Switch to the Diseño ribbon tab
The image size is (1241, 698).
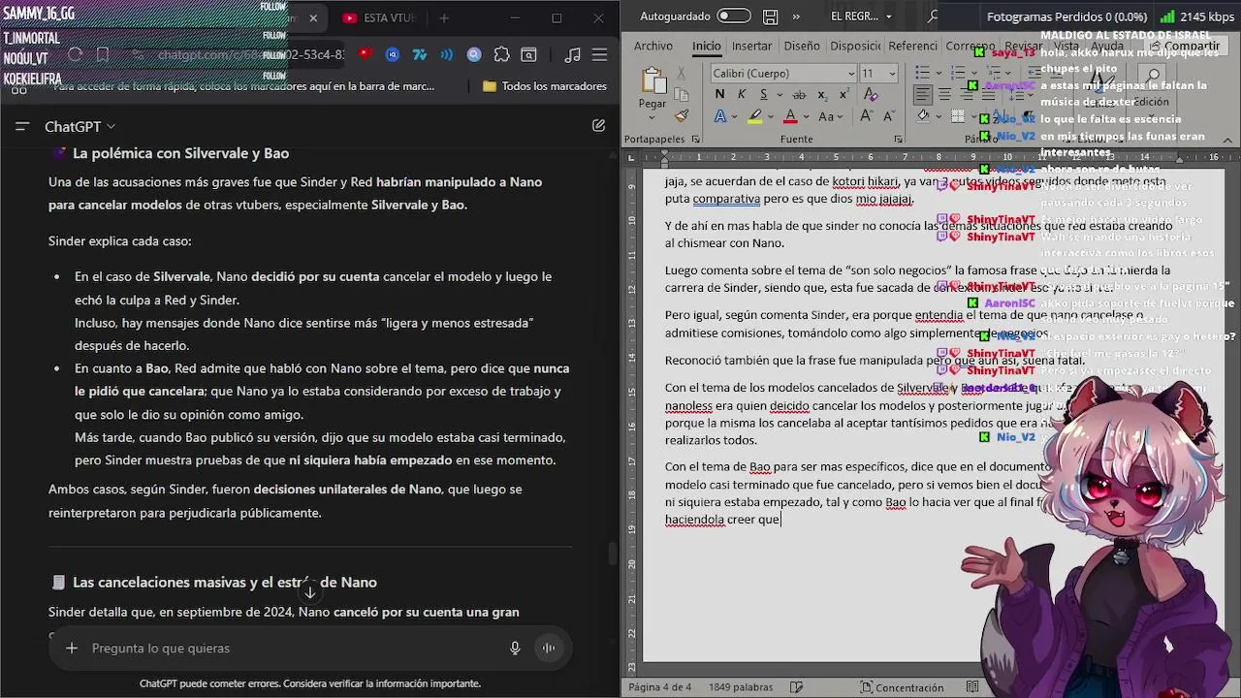click(x=802, y=46)
